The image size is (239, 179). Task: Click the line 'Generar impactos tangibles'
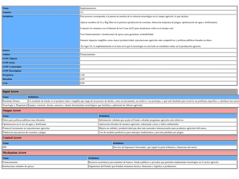[x=146, y=40]
